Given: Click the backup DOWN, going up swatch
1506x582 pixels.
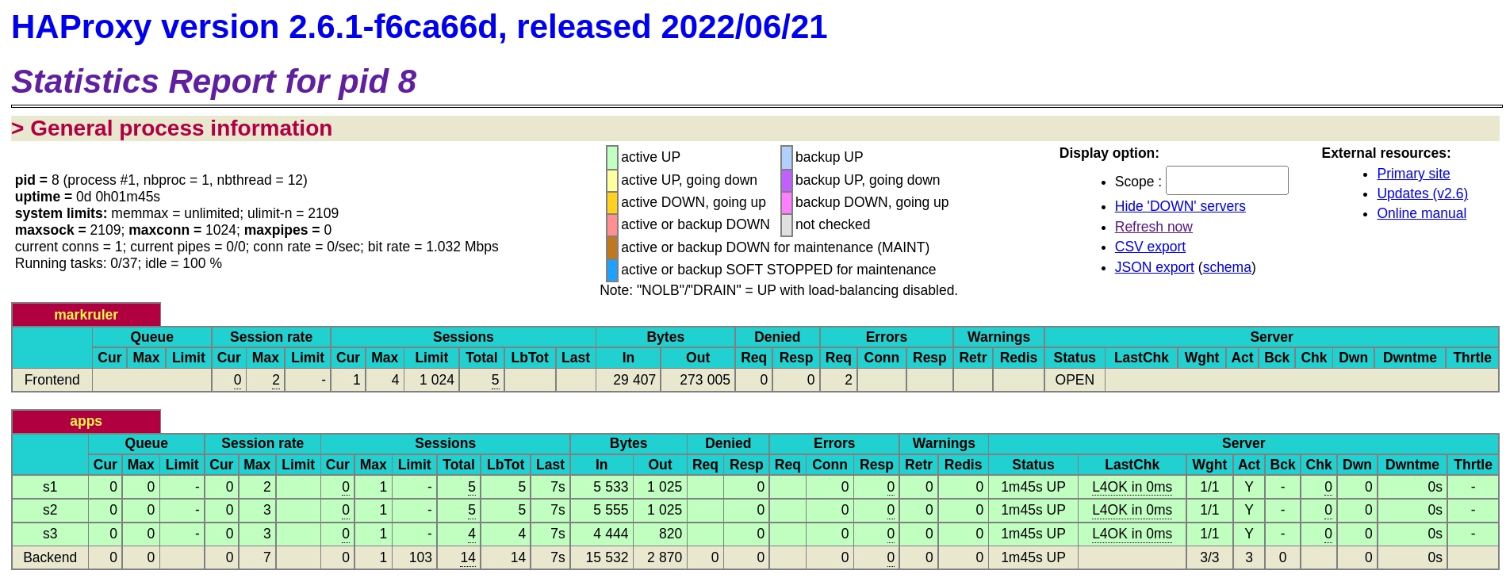Looking at the screenshot, I should point(787,202).
